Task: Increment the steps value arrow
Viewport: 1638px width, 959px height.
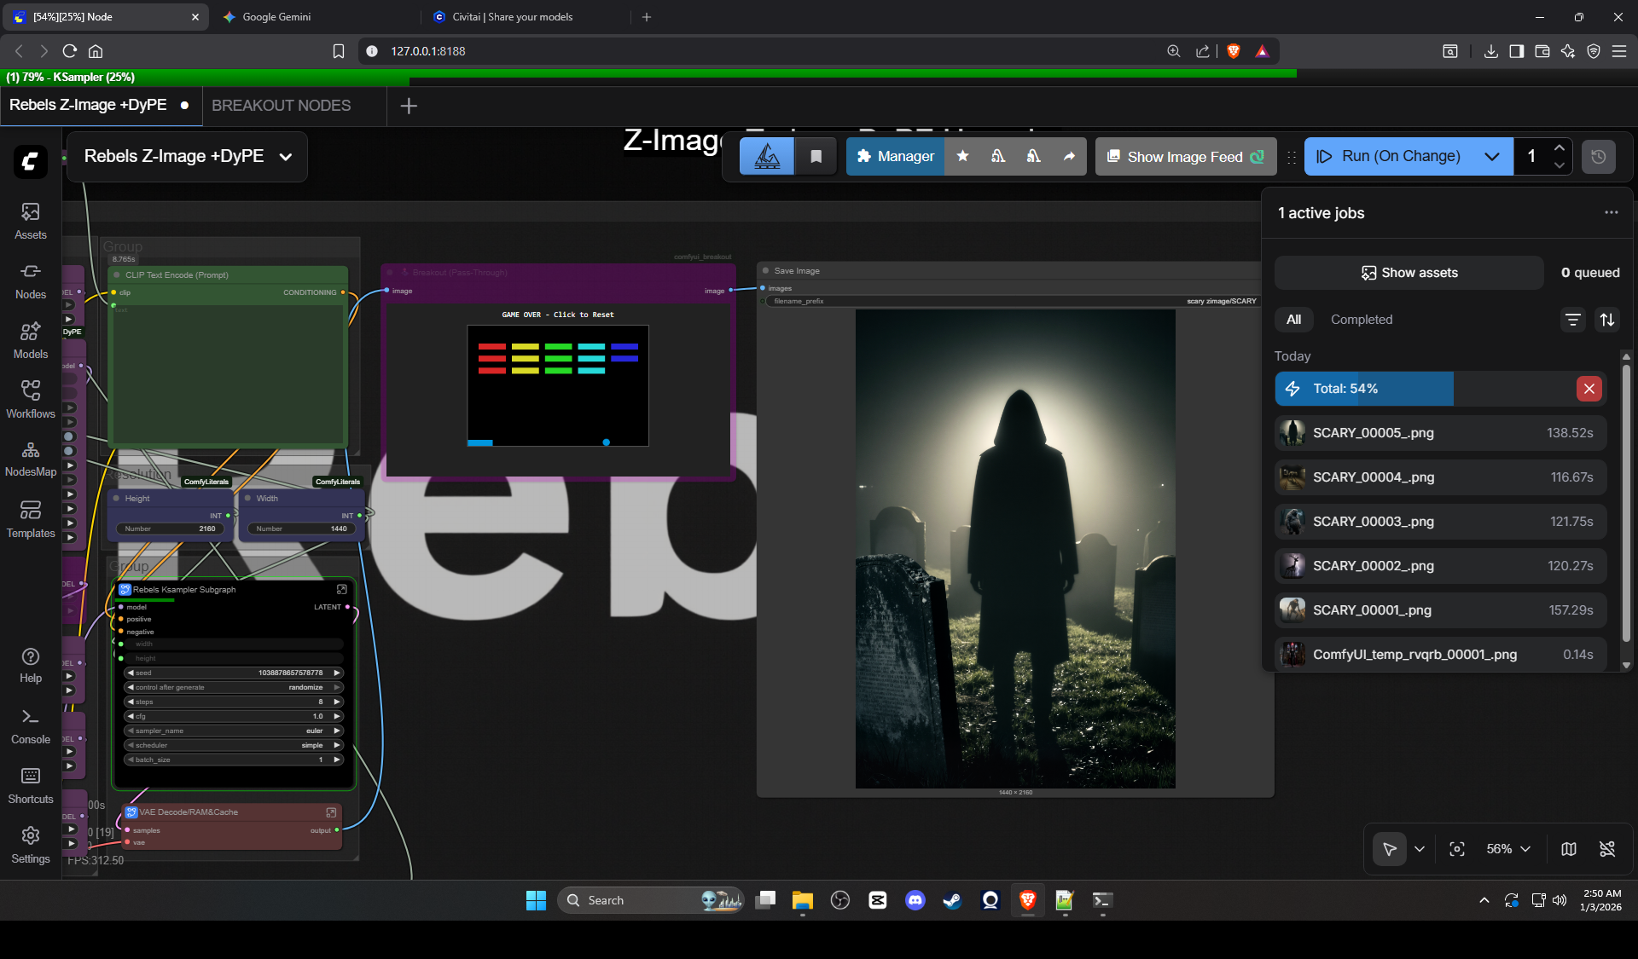Action: pyautogui.click(x=337, y=702)
